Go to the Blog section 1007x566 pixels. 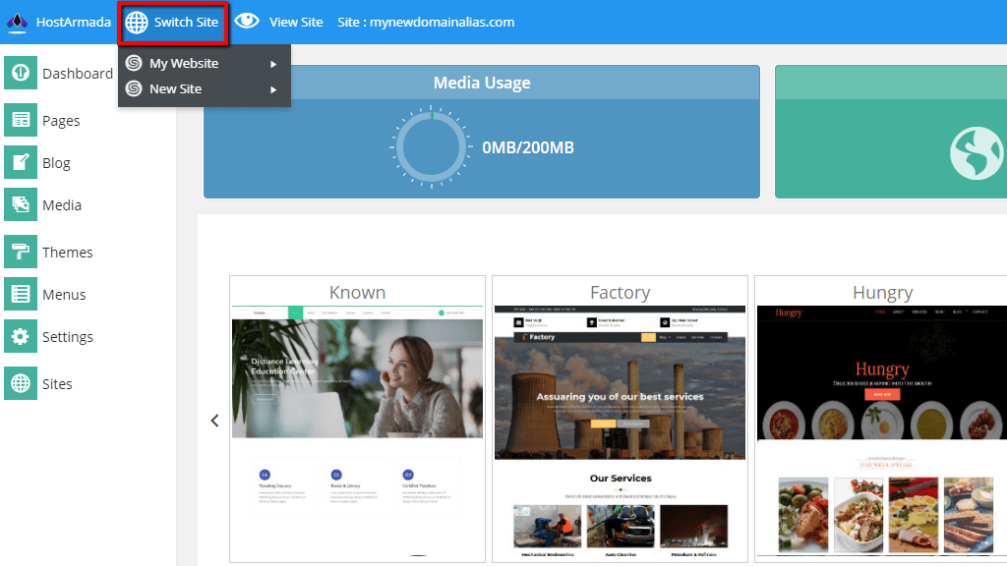[56, 164]
